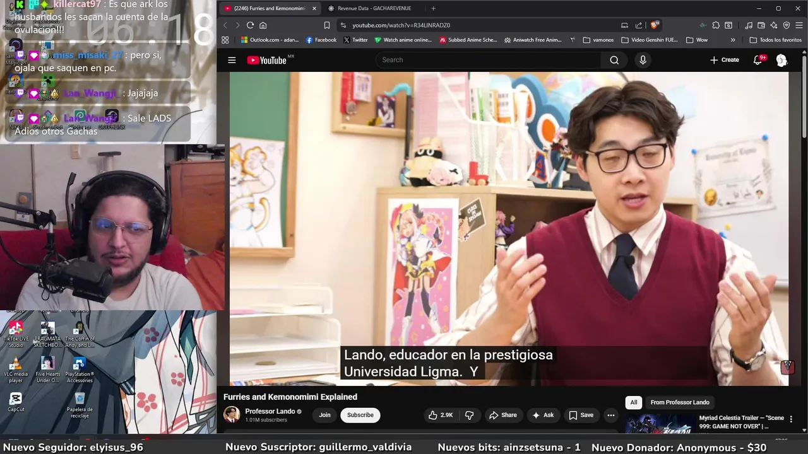This screenshot has width=808, height=454.
Task: Open the PRAGMATA SKETCHBOOK desktop shortcut
Action: (47, 334)
